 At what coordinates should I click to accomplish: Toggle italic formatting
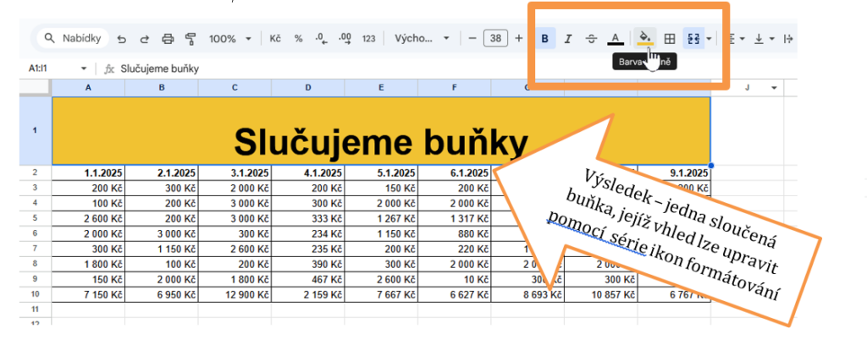(568, 39)
